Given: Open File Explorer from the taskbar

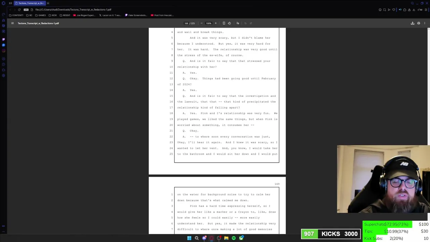Looking at the screenshot, I should 226,238.
